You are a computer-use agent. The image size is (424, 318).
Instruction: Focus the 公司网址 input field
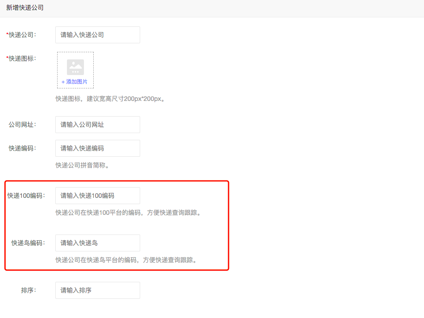tap(98, 125)
